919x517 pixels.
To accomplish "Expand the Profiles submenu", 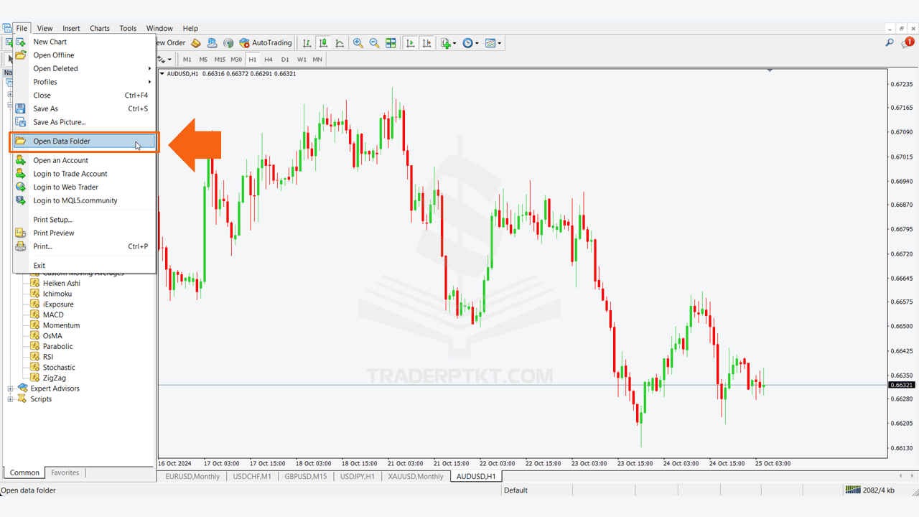I will point(85,82).
